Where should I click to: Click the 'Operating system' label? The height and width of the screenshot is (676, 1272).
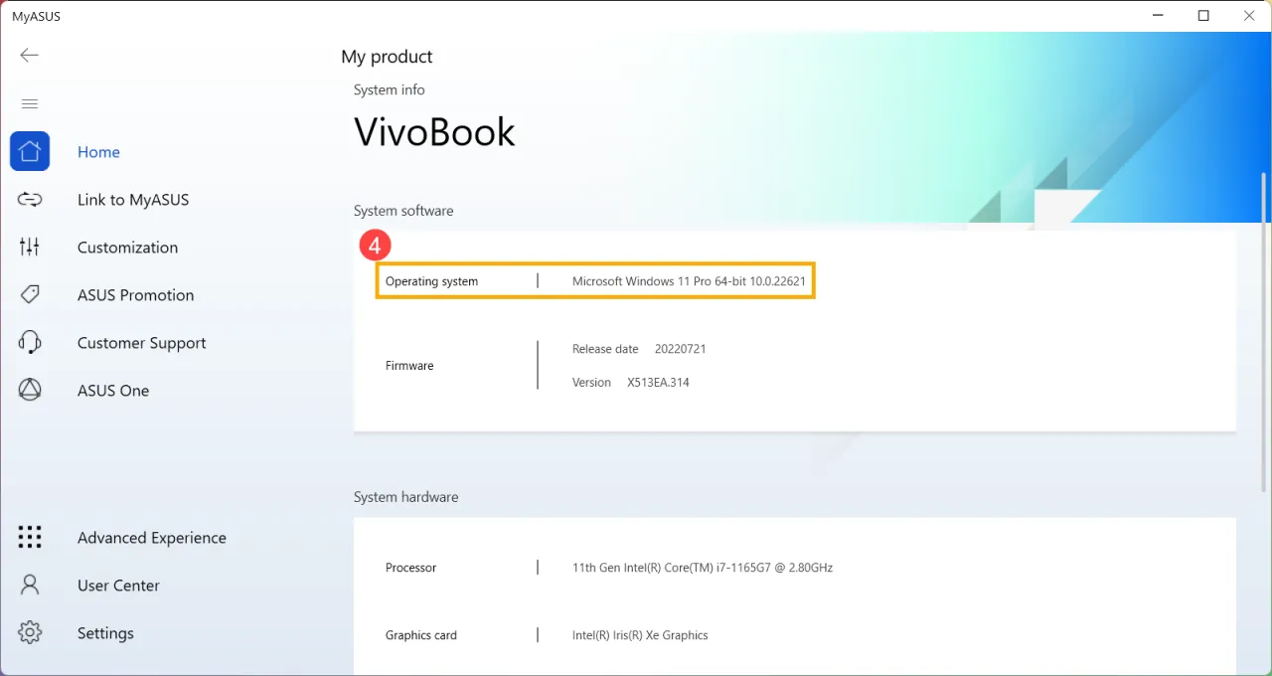click(431, 281)
